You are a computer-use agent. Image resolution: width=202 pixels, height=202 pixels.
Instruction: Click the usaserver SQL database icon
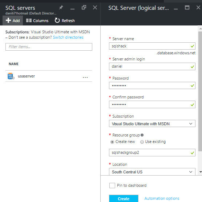coord(11,76)
